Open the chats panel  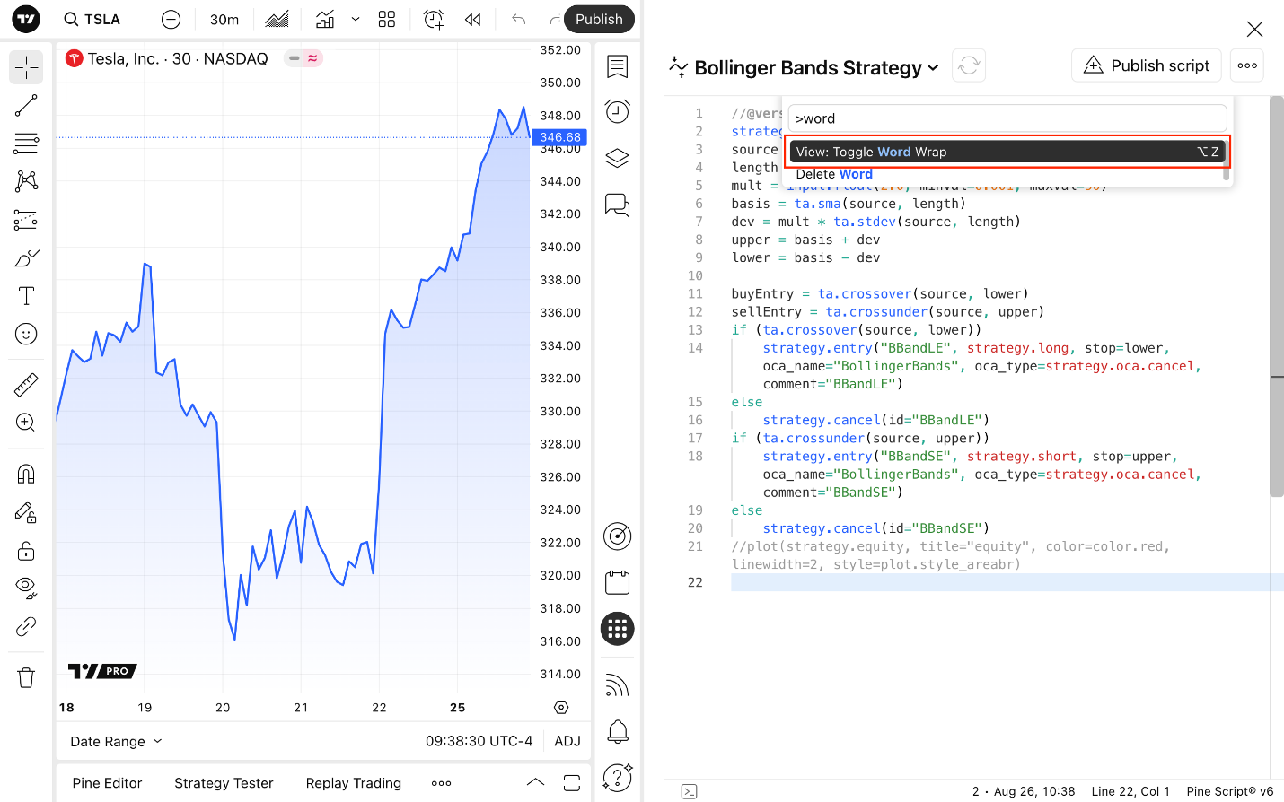618,205
